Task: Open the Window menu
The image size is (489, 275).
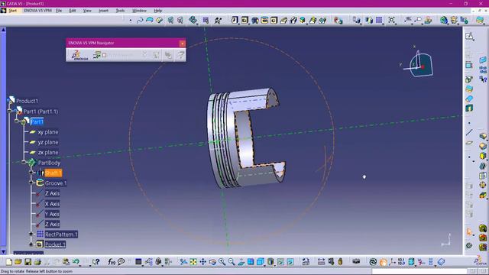Action: 139,11
